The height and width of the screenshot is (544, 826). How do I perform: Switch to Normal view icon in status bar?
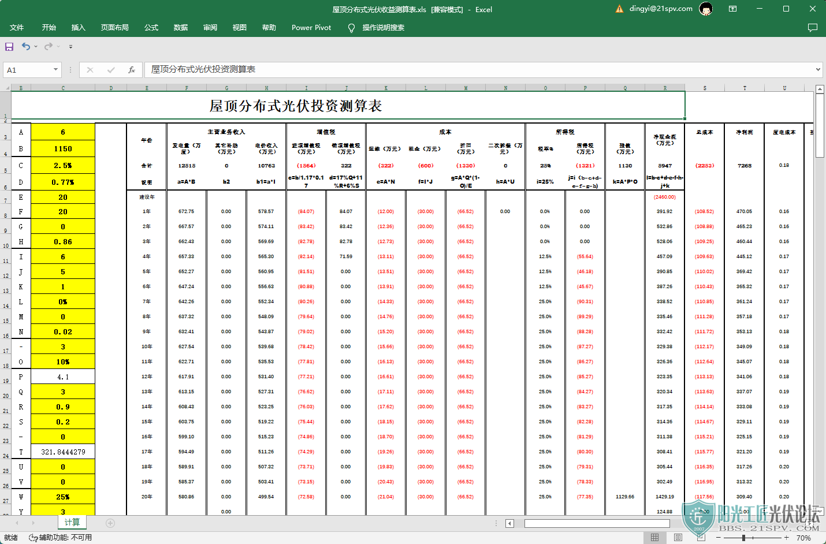[x=654, y=538]
